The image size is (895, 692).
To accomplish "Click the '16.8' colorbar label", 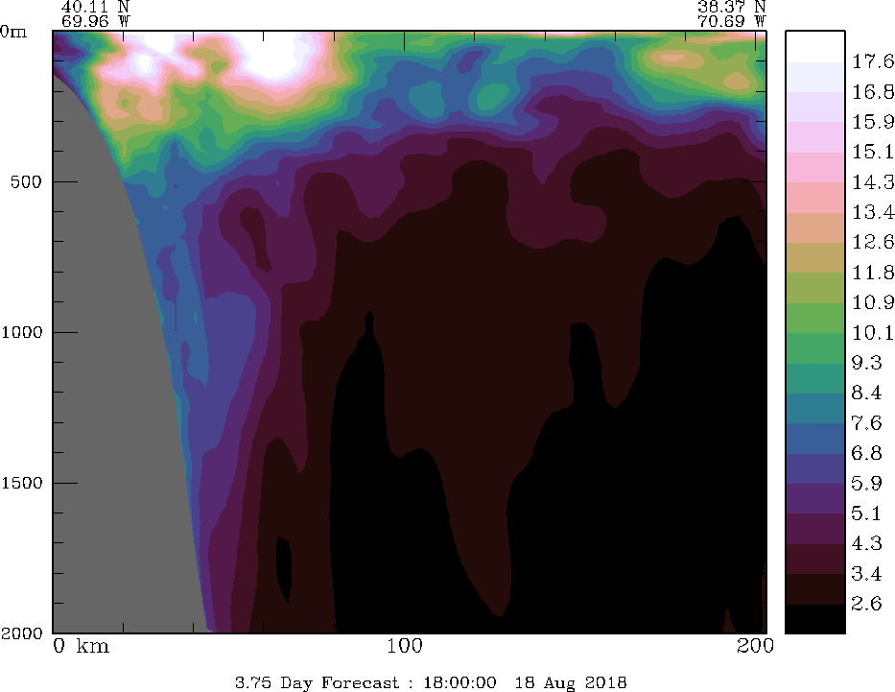I will pos(873,91).
